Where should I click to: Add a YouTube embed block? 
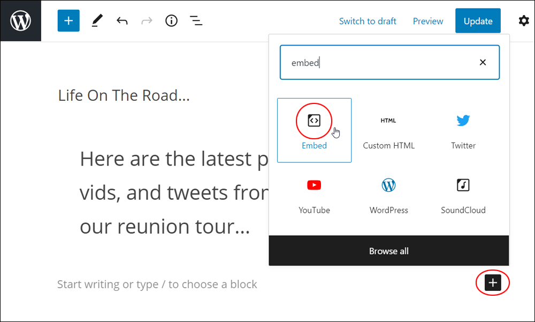tap(314, 195)
